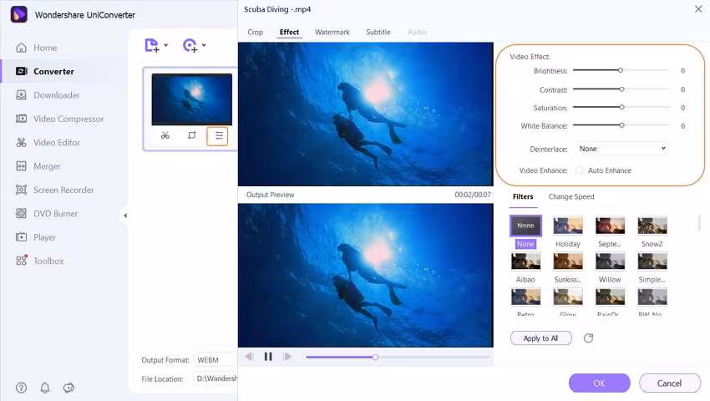This screenshot has width=710, height=401.
Task: Switch to the Subtitle tab
Action: [378, 33]
